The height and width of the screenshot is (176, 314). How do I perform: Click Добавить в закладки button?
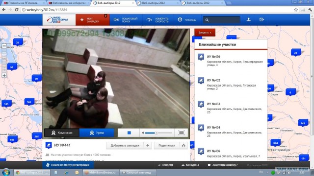[x=125, y=146]
